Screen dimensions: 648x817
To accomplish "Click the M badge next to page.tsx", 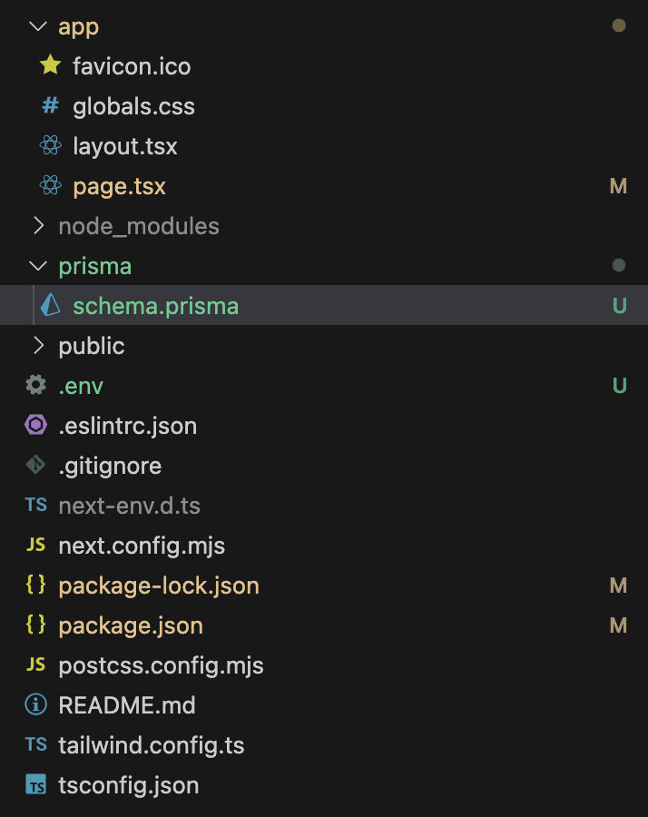I will 618,186.
